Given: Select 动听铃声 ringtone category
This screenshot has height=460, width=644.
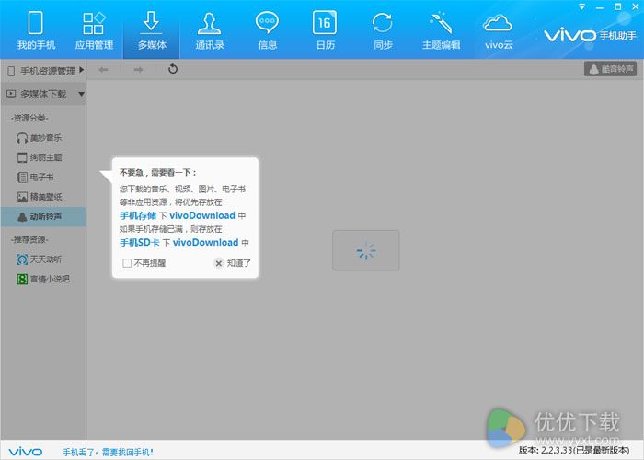Looking at the screenshot, I should [x=43, y=216].
